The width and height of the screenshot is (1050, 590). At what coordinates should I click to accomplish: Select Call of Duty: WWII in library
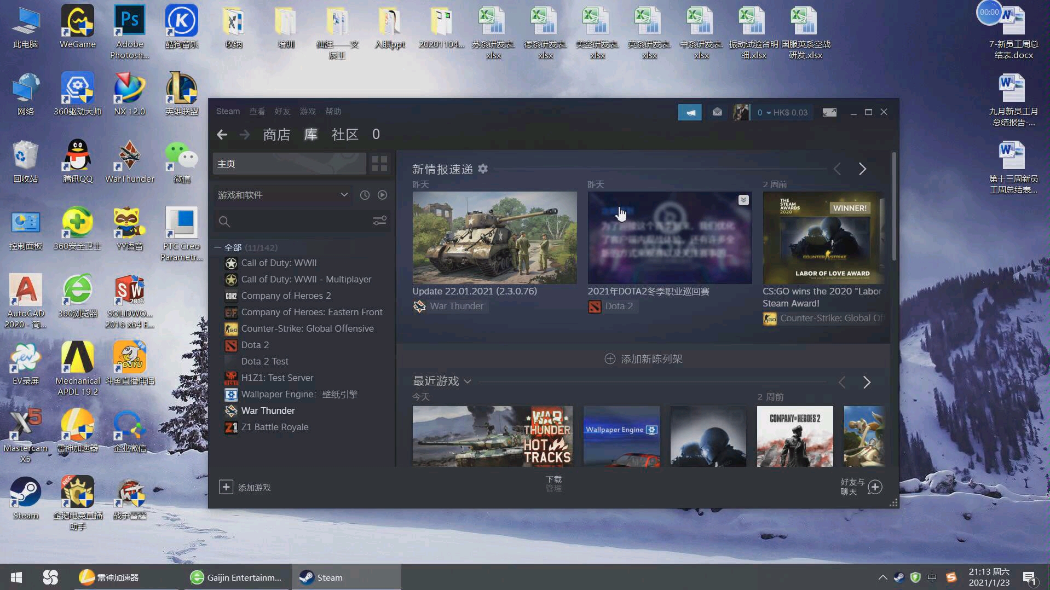pyautogui.click(x=279, y=263)
